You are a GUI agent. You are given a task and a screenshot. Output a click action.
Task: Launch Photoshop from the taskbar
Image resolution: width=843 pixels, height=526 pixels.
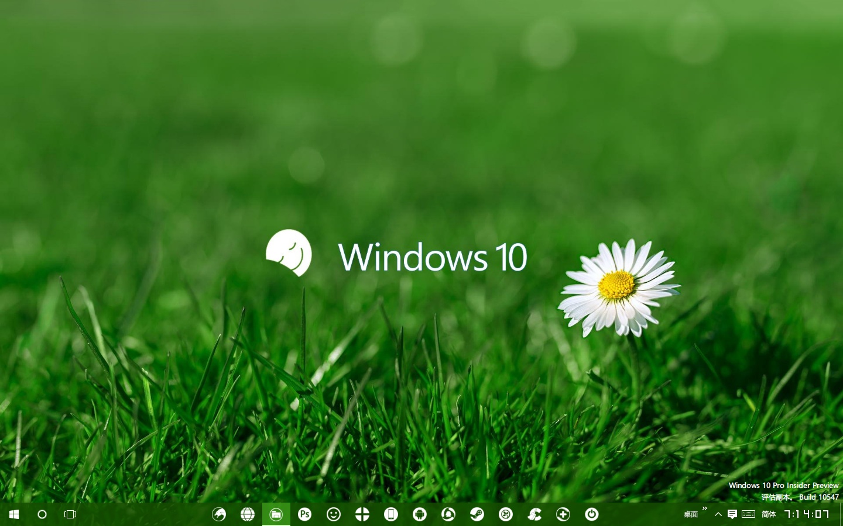click(x=305, y=514)
